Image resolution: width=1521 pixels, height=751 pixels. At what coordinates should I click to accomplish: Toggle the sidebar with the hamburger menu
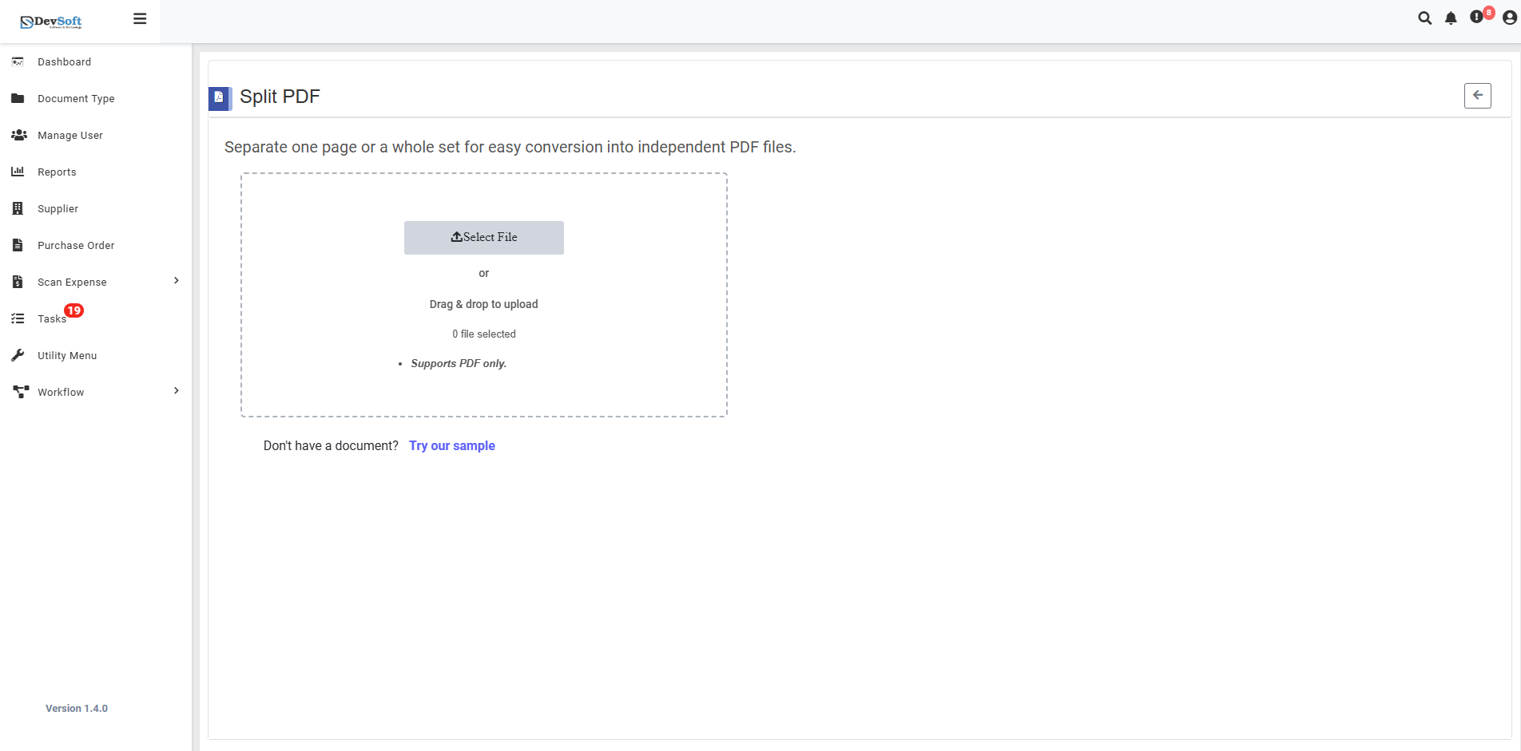click(x=140, y=18)
